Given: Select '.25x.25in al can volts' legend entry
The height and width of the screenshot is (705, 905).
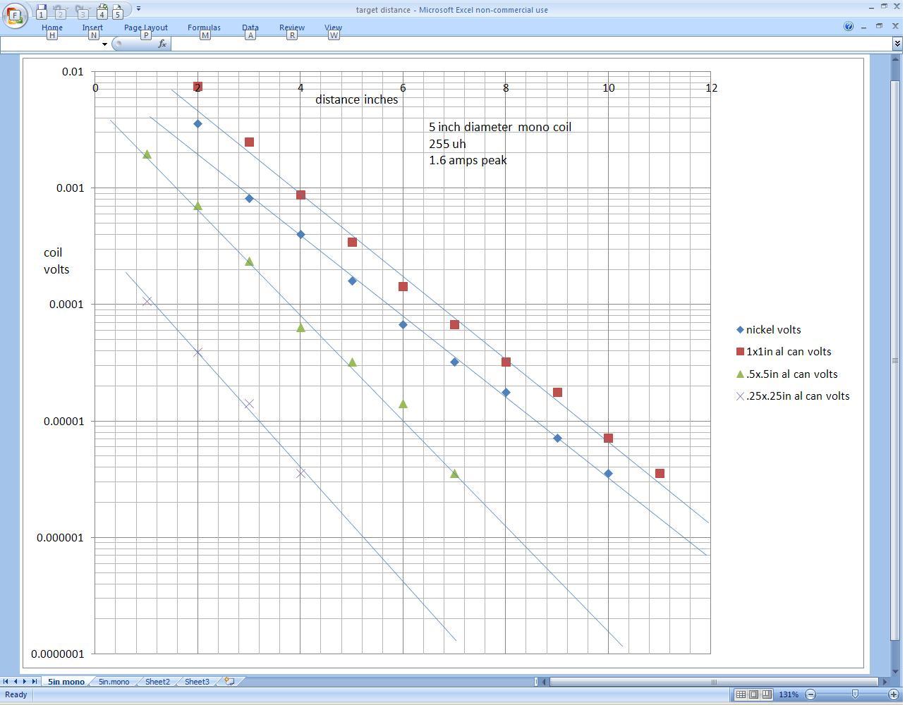Looking at the screenshot, I should 793,396.
